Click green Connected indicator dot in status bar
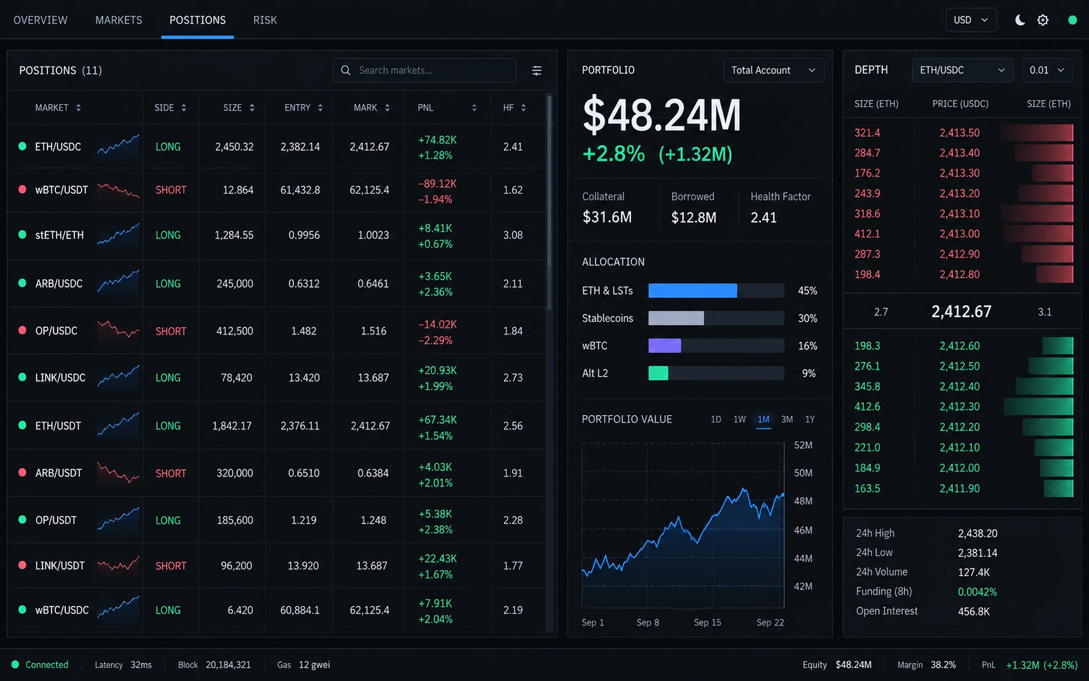The image size is (1089, 681). (x=15, y=665)
